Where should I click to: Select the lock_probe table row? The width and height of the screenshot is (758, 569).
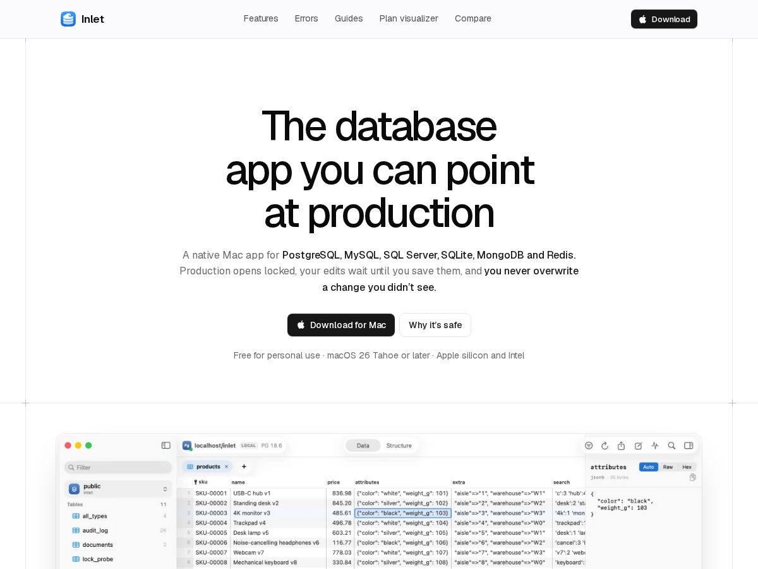click(x=118, y=559)
